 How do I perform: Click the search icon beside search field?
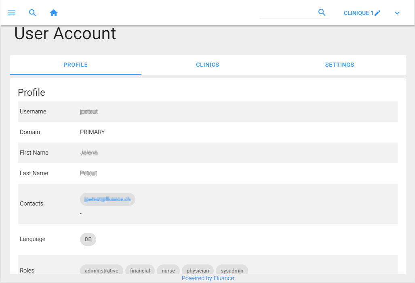tap(322, 13)
